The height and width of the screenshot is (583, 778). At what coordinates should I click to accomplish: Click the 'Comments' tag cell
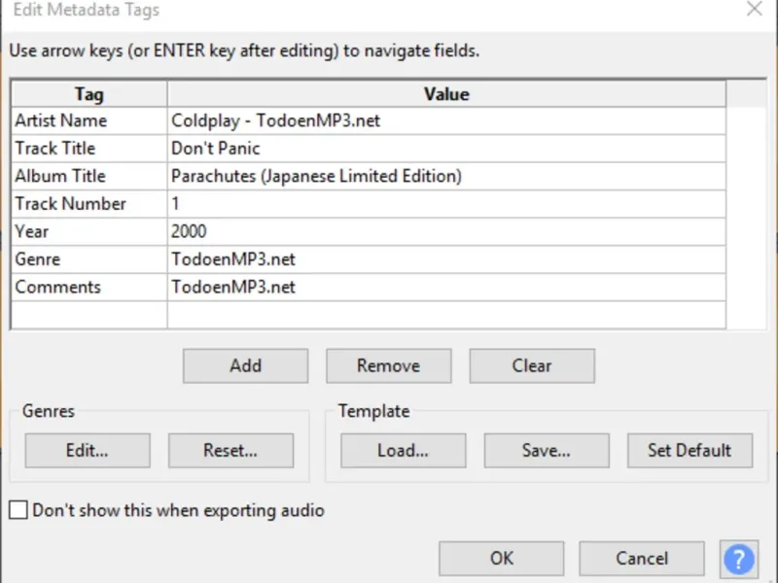(89, 288)
